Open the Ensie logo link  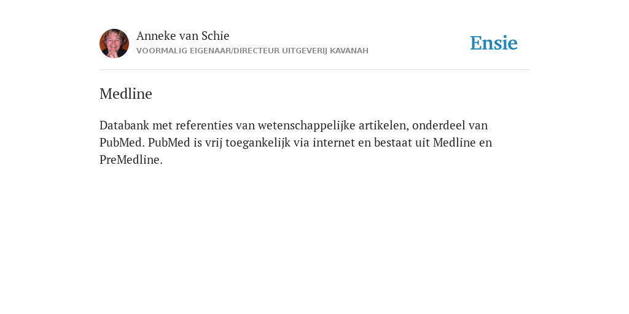coord(494,43)
